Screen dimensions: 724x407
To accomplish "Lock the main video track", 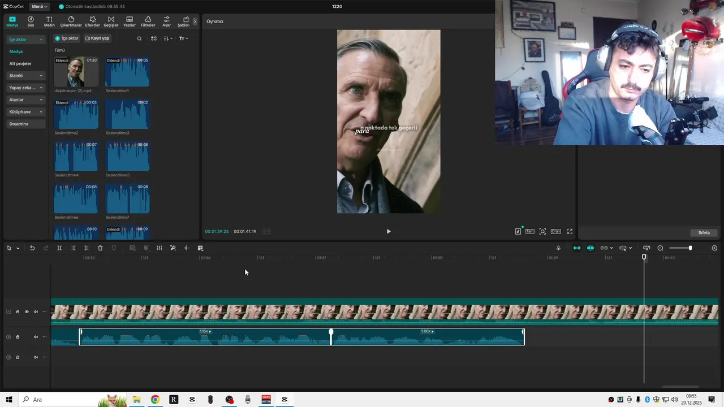I will 18,311.
